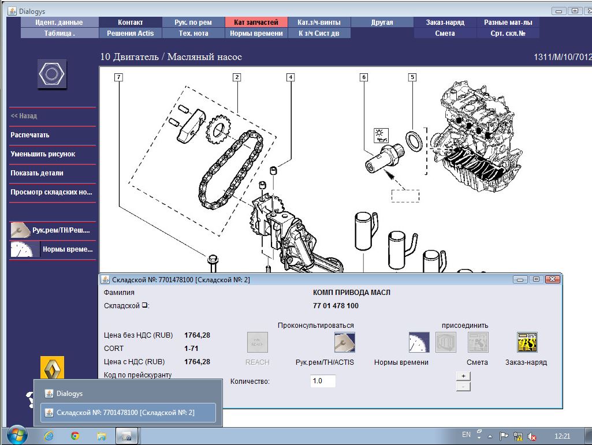Viewport: 592px width, 445px height.
Task: Open the Заказ-наряд top tab
Action: click(445, 23)
